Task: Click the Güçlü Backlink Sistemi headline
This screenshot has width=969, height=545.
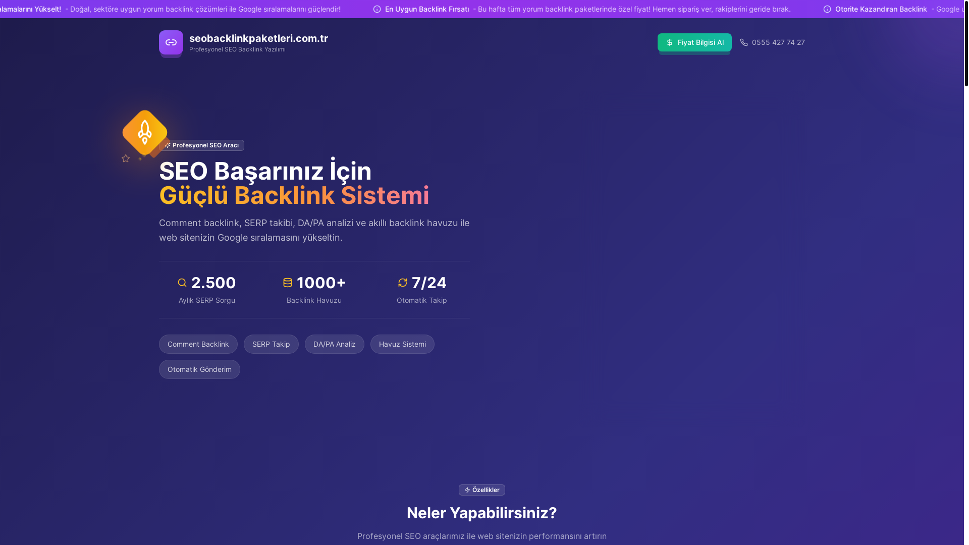Action: [x=294, y=195]
